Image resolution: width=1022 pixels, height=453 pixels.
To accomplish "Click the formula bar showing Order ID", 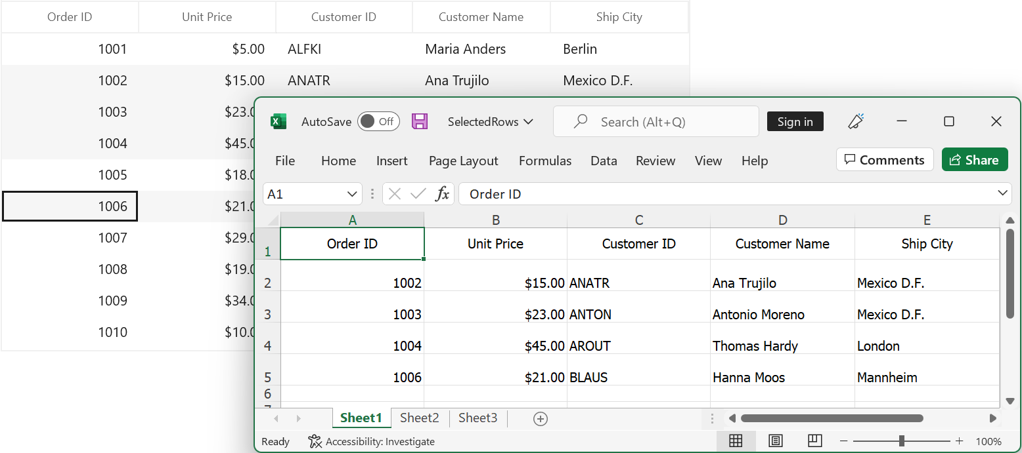I will (x=735, y=193).
